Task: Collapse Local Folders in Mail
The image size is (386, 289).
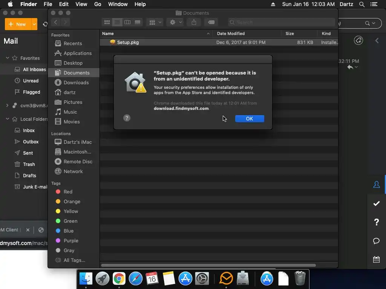Action: 8,119
